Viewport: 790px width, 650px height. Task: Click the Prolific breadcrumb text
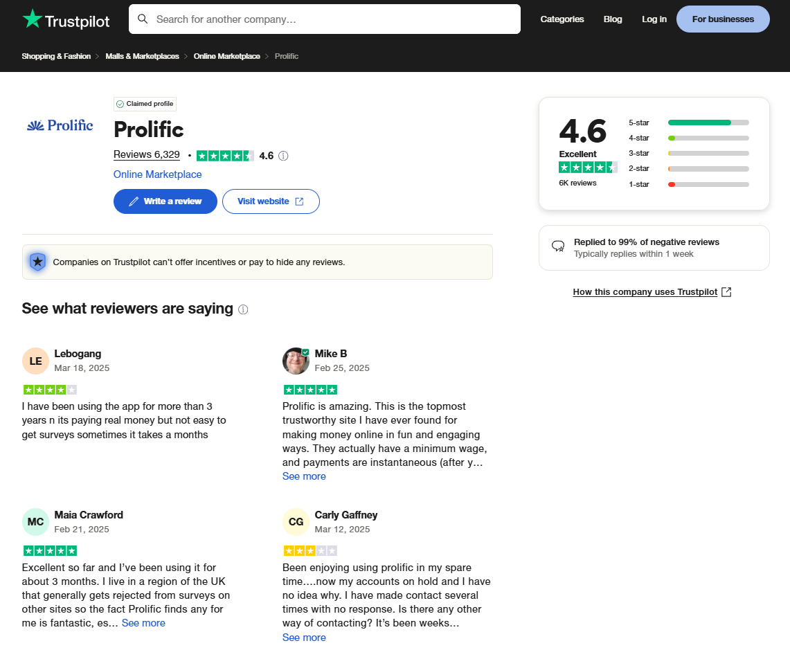pos(287,57)
